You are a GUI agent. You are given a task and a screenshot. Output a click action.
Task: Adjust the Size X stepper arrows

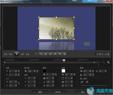click(16, 82)
